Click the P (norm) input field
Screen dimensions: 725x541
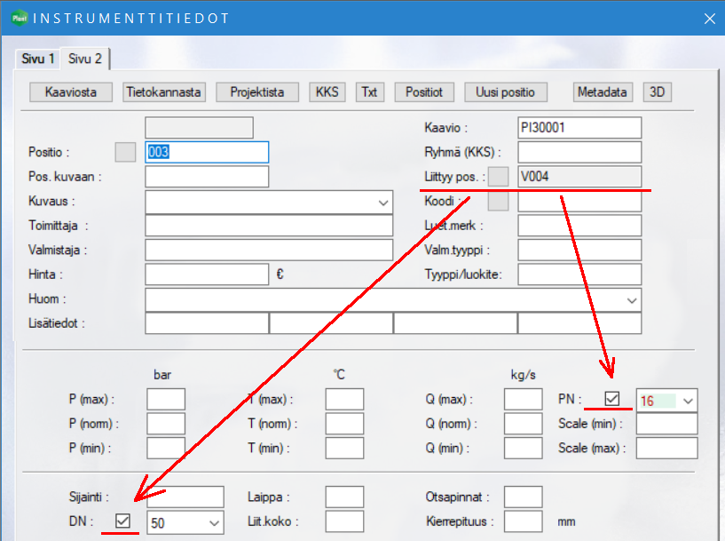(x=166, y=424)
